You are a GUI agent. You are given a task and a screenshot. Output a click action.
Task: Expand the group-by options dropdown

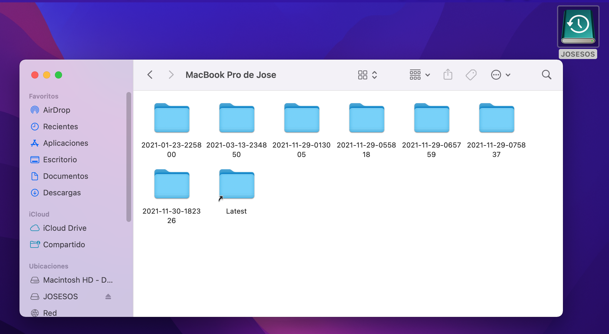[x=419, y=75]
